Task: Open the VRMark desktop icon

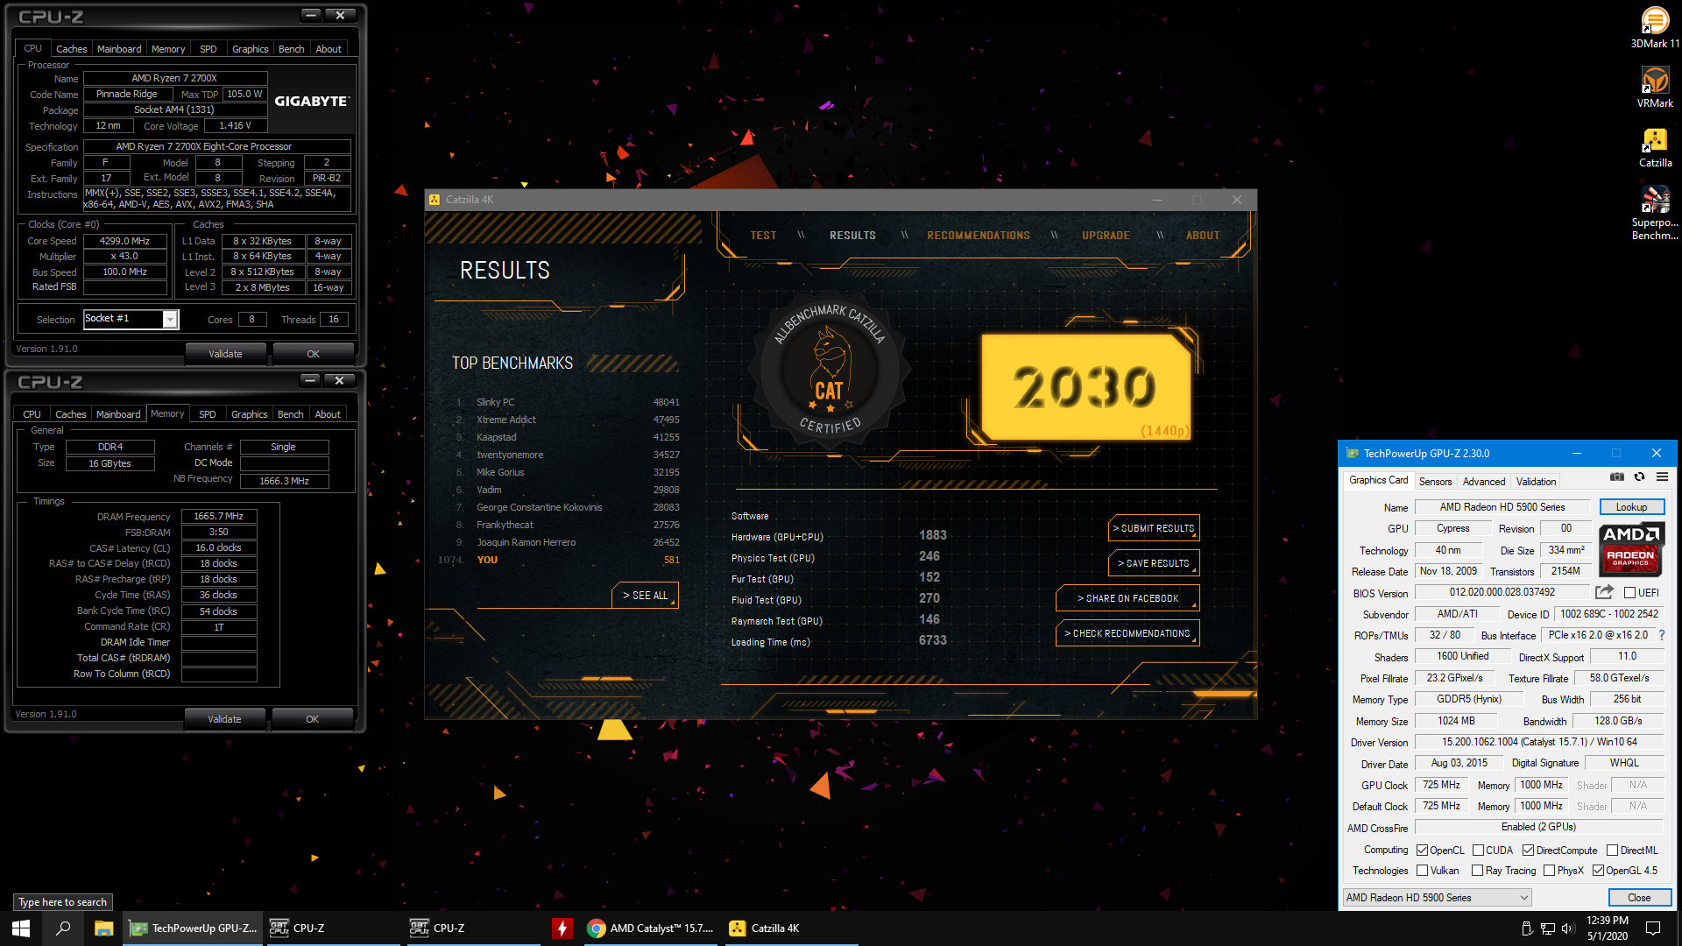Action: click(x=1655, y=88)
